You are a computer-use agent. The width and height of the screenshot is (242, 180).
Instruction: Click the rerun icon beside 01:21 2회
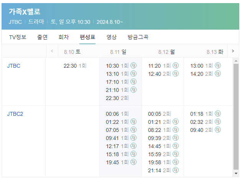(176, 122)
